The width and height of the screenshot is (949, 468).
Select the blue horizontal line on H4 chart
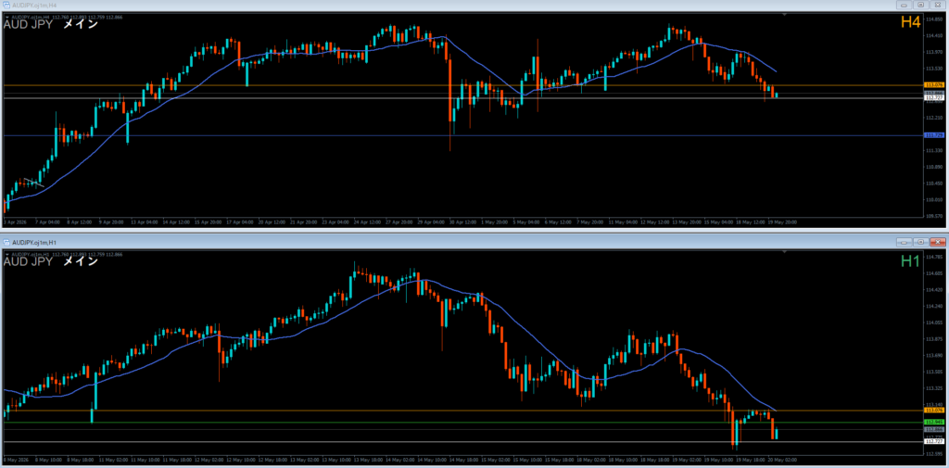(463, 135)
